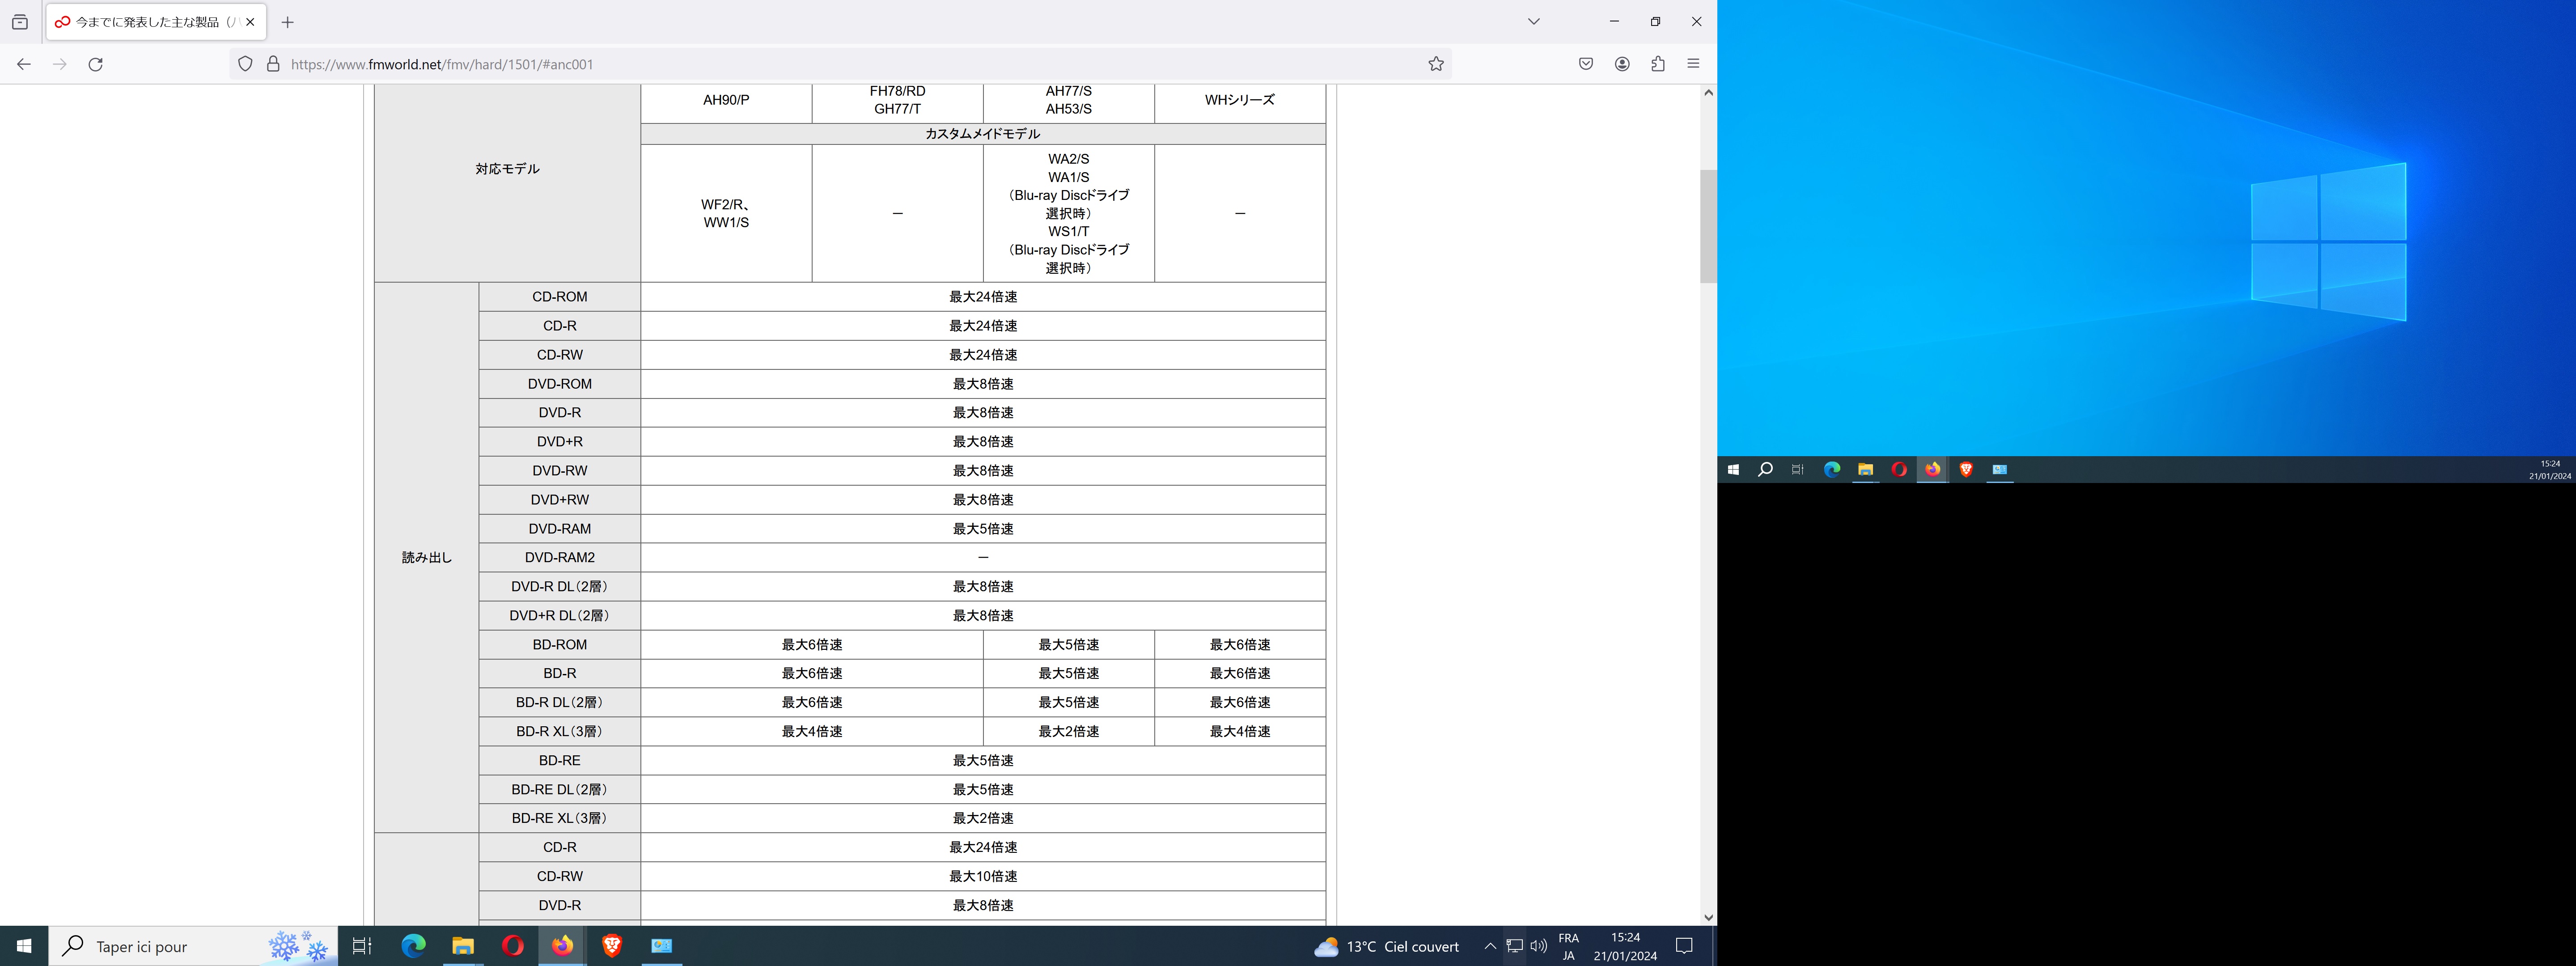This screenshot has height=966, width=2576.
Task: Open the remote desktop app in main taskbar
Action: 662,946
